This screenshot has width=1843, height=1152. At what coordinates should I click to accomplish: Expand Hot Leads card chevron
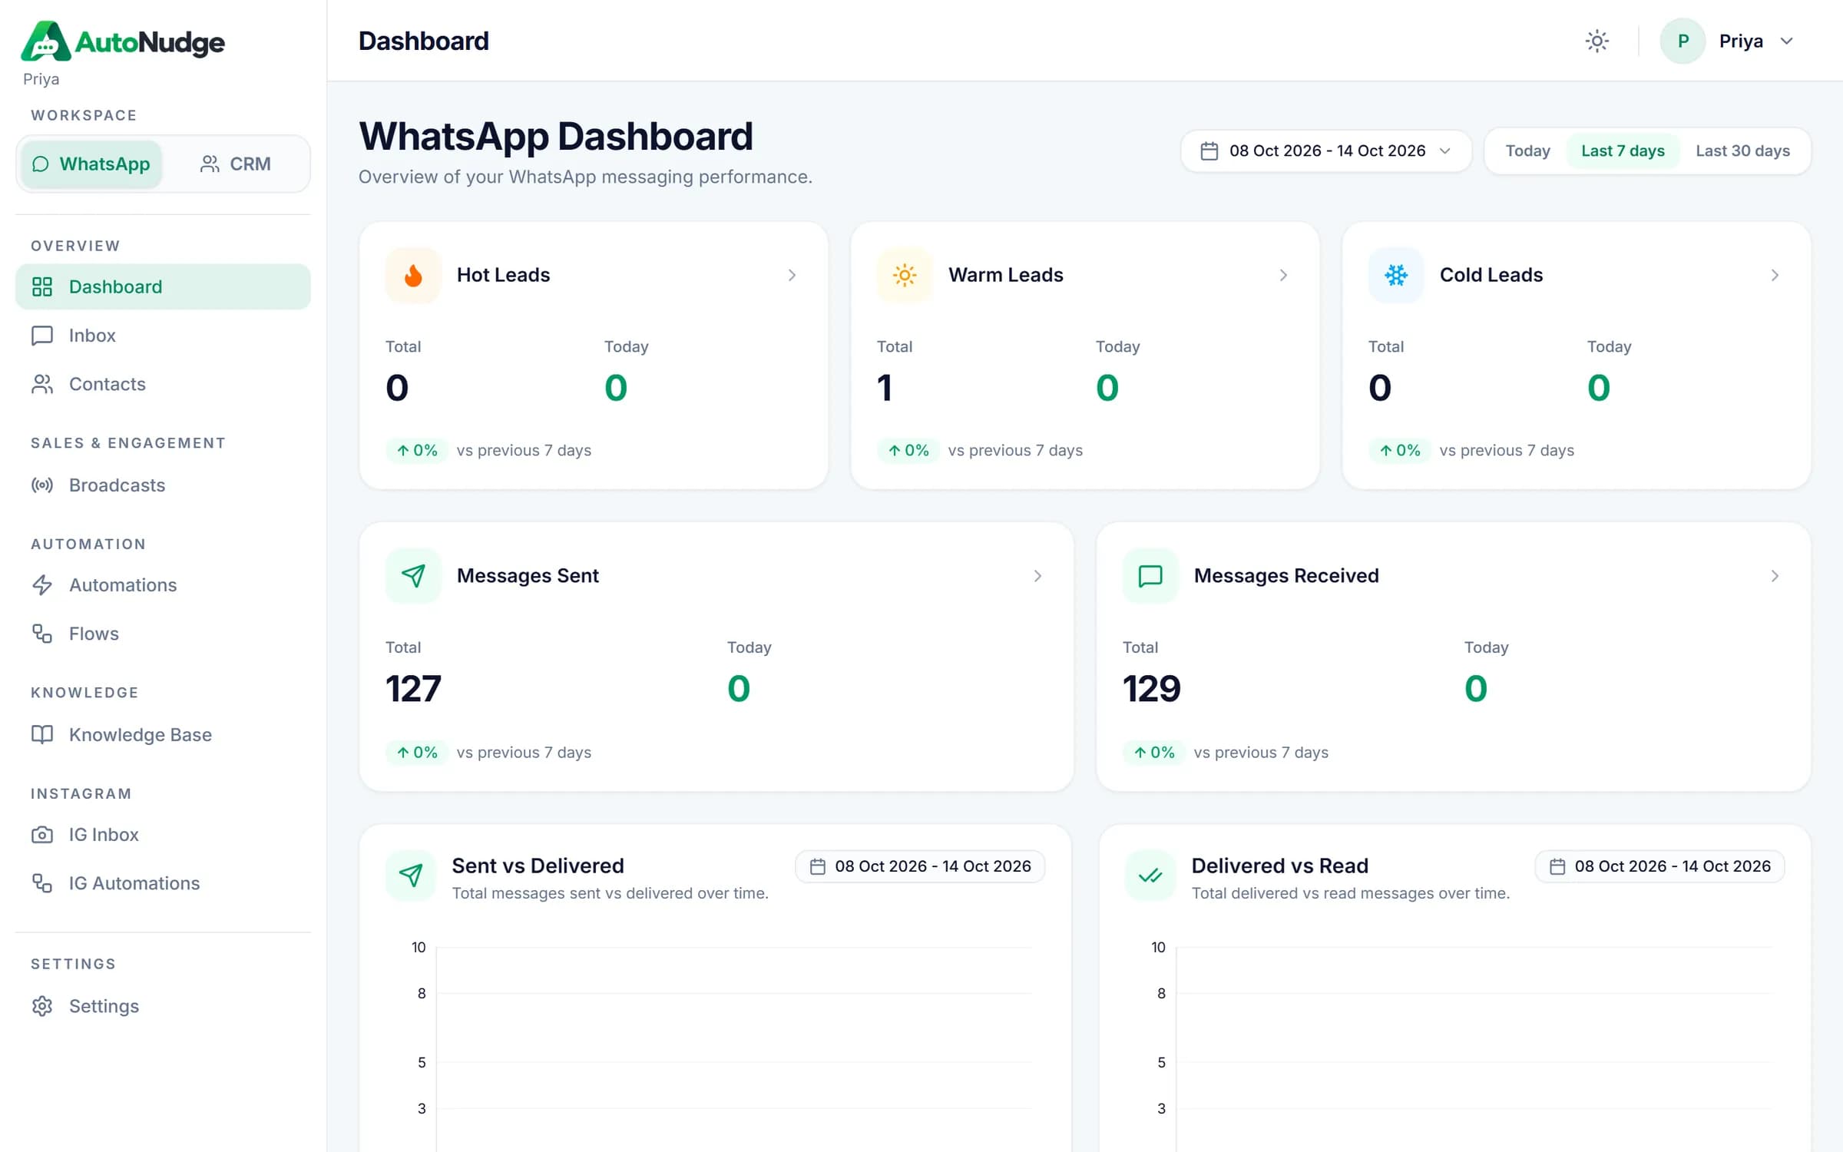pyautogui.click(x=792, y=275)
